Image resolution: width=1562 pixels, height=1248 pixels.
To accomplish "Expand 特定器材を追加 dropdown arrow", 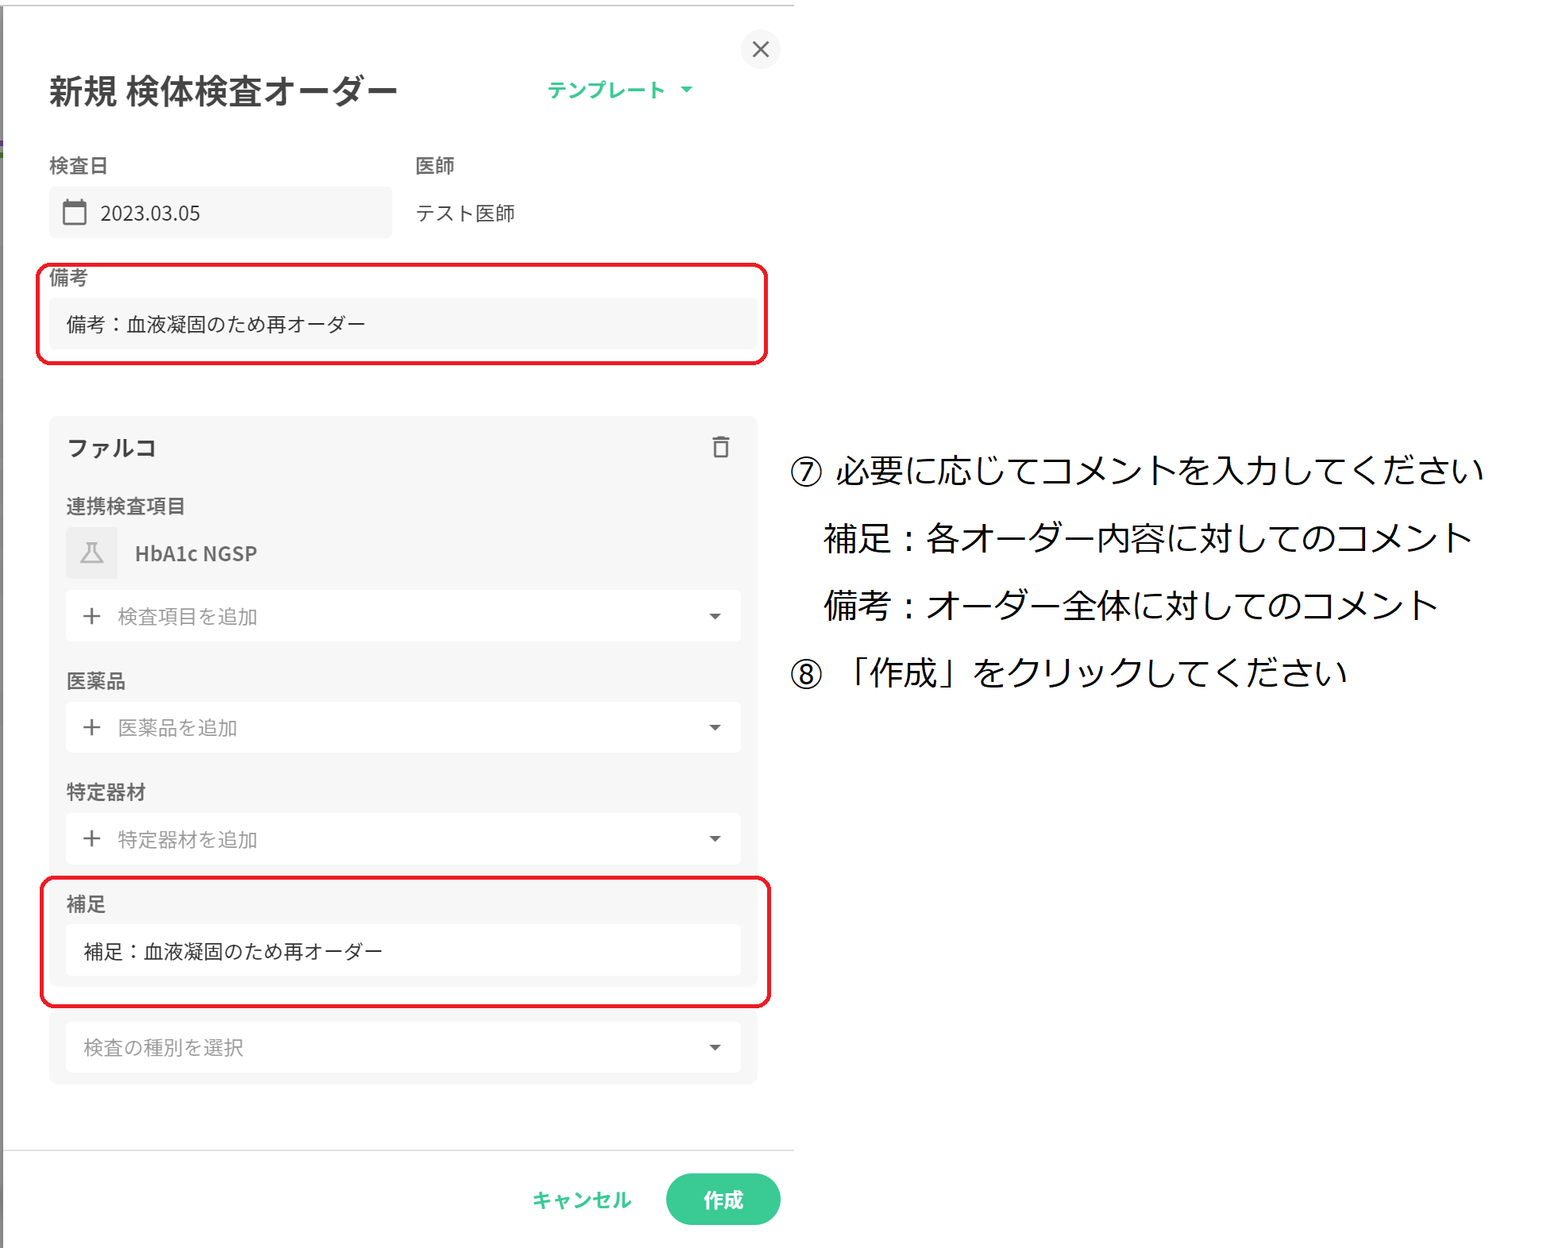I will coord(715,839).
